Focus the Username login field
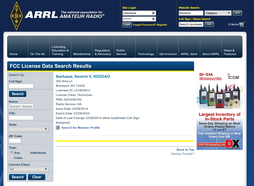This screenshot has height=186, width=254. click(139, 13)
